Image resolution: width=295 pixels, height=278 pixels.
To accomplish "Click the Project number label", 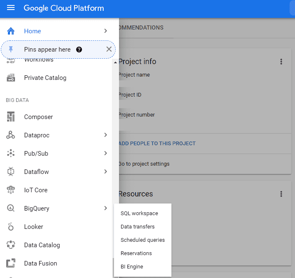I will 137,114.
